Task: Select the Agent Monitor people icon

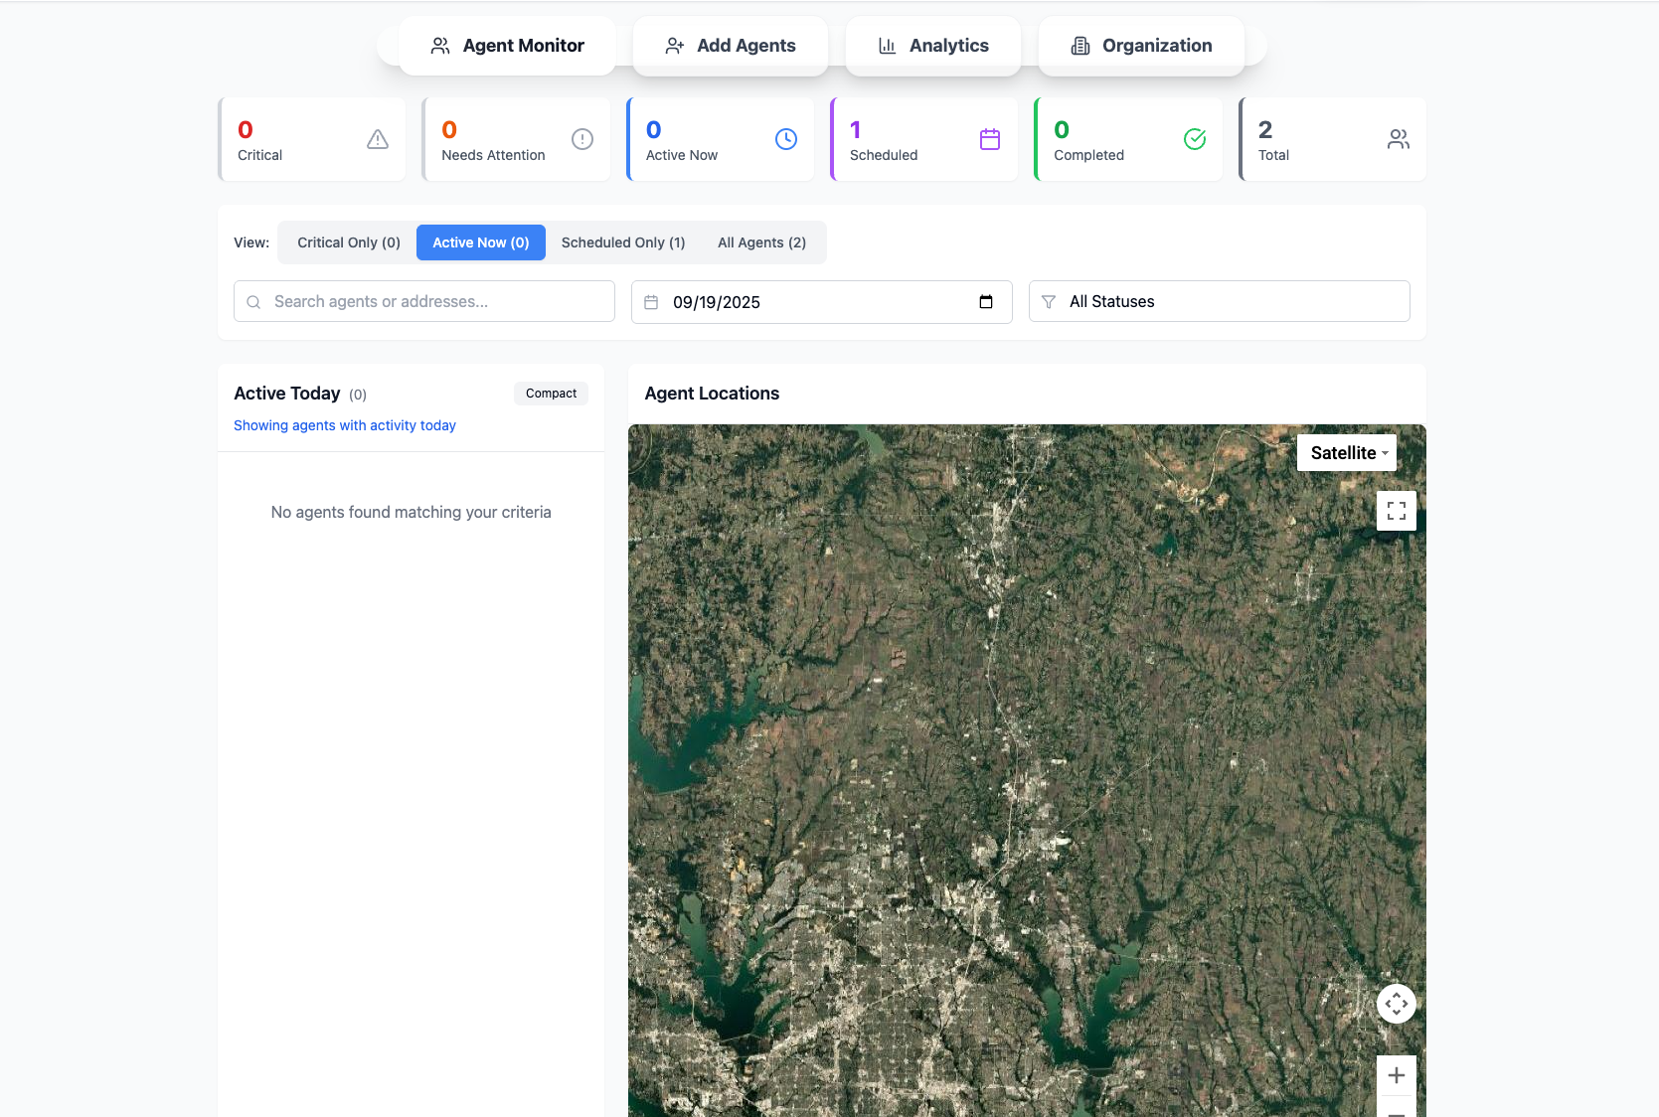Action: pyautogui.click(x=440, y=45)
